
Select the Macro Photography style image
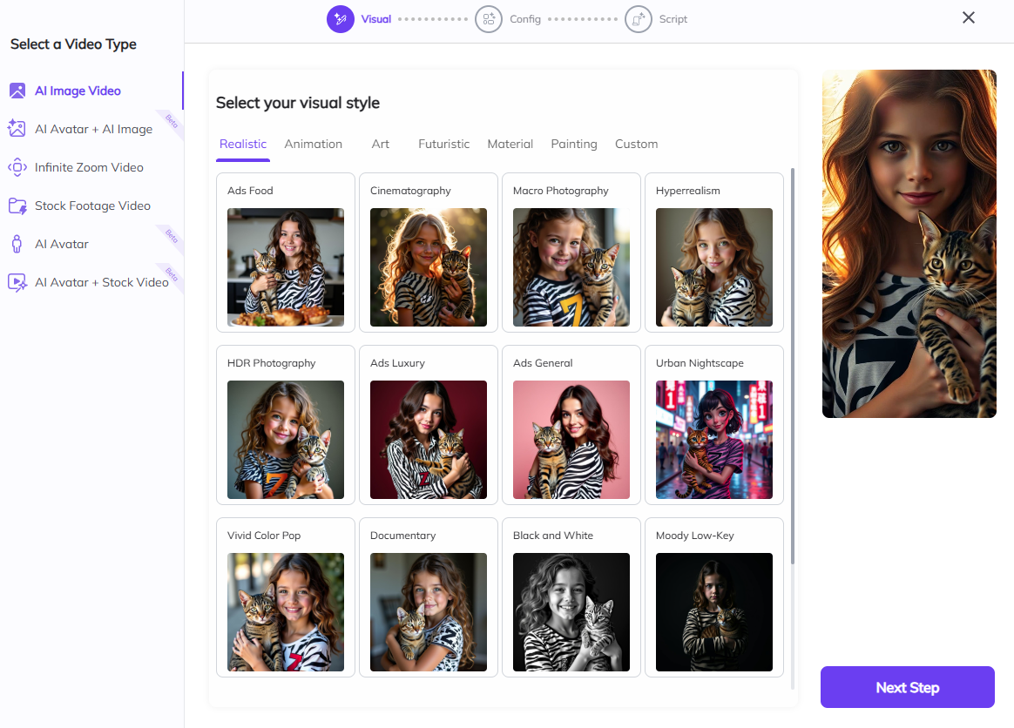(x=571, y=267)
